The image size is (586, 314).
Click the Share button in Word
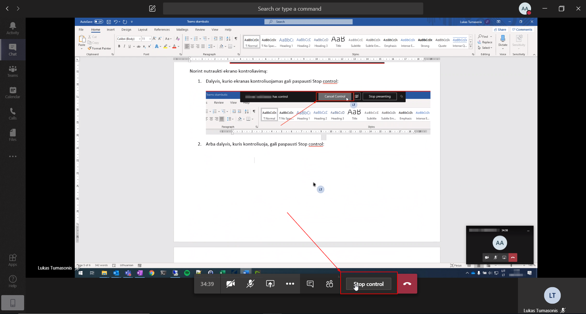[x=500, y=30]
